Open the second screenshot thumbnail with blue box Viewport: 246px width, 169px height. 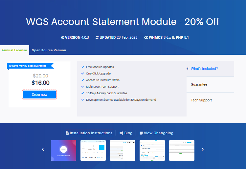pos(93,150)
